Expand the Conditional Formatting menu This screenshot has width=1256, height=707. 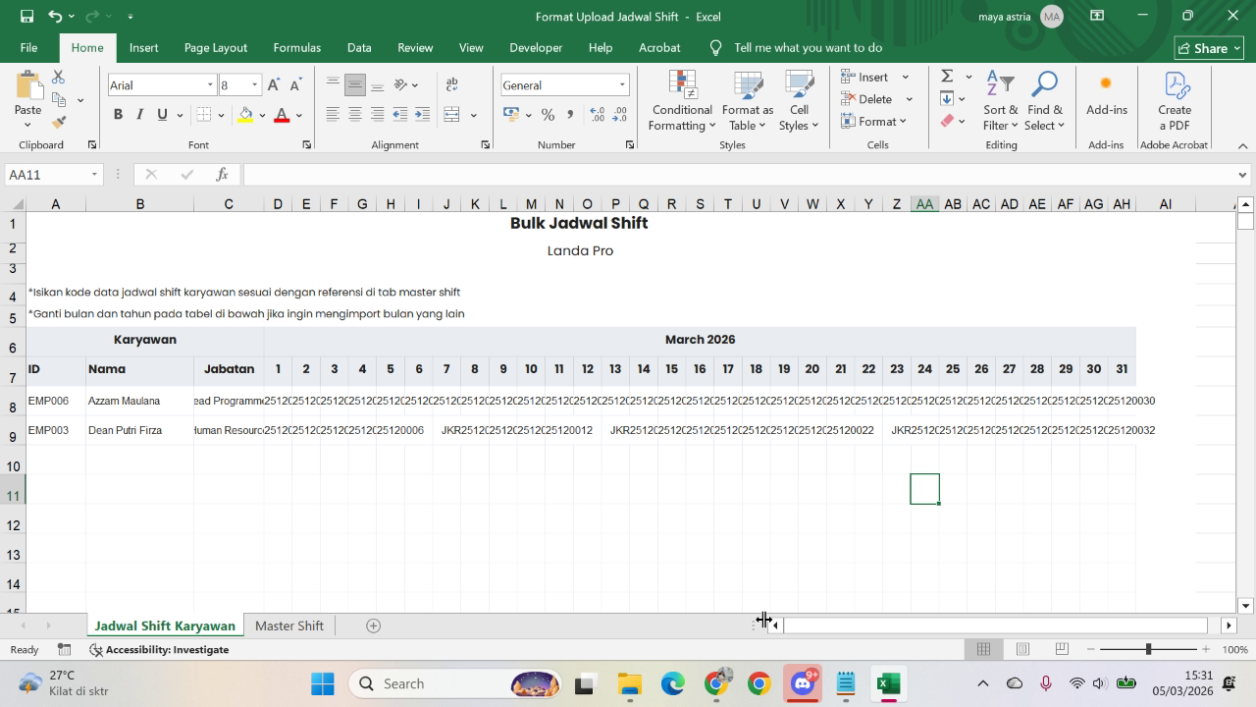tap(682, 101)
